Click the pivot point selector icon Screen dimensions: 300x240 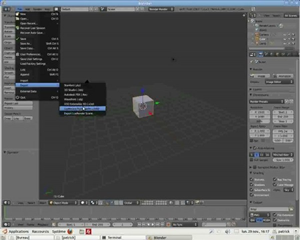click(x=94, y=203)
